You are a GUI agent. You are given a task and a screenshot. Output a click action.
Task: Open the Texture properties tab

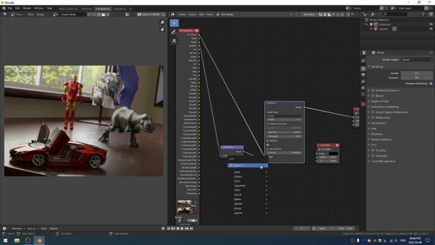point(363,104)
